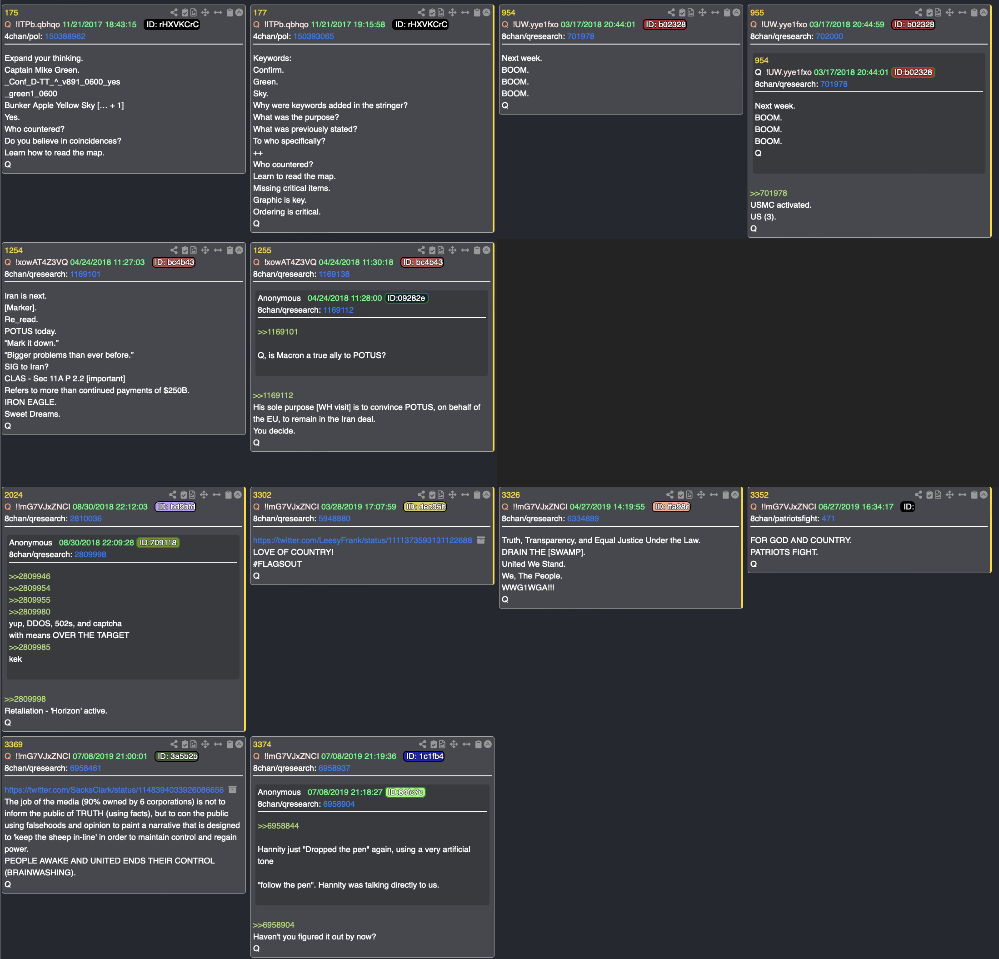Click the round caret icon on post 3352

pyautogui.click(x=983, y=495)
